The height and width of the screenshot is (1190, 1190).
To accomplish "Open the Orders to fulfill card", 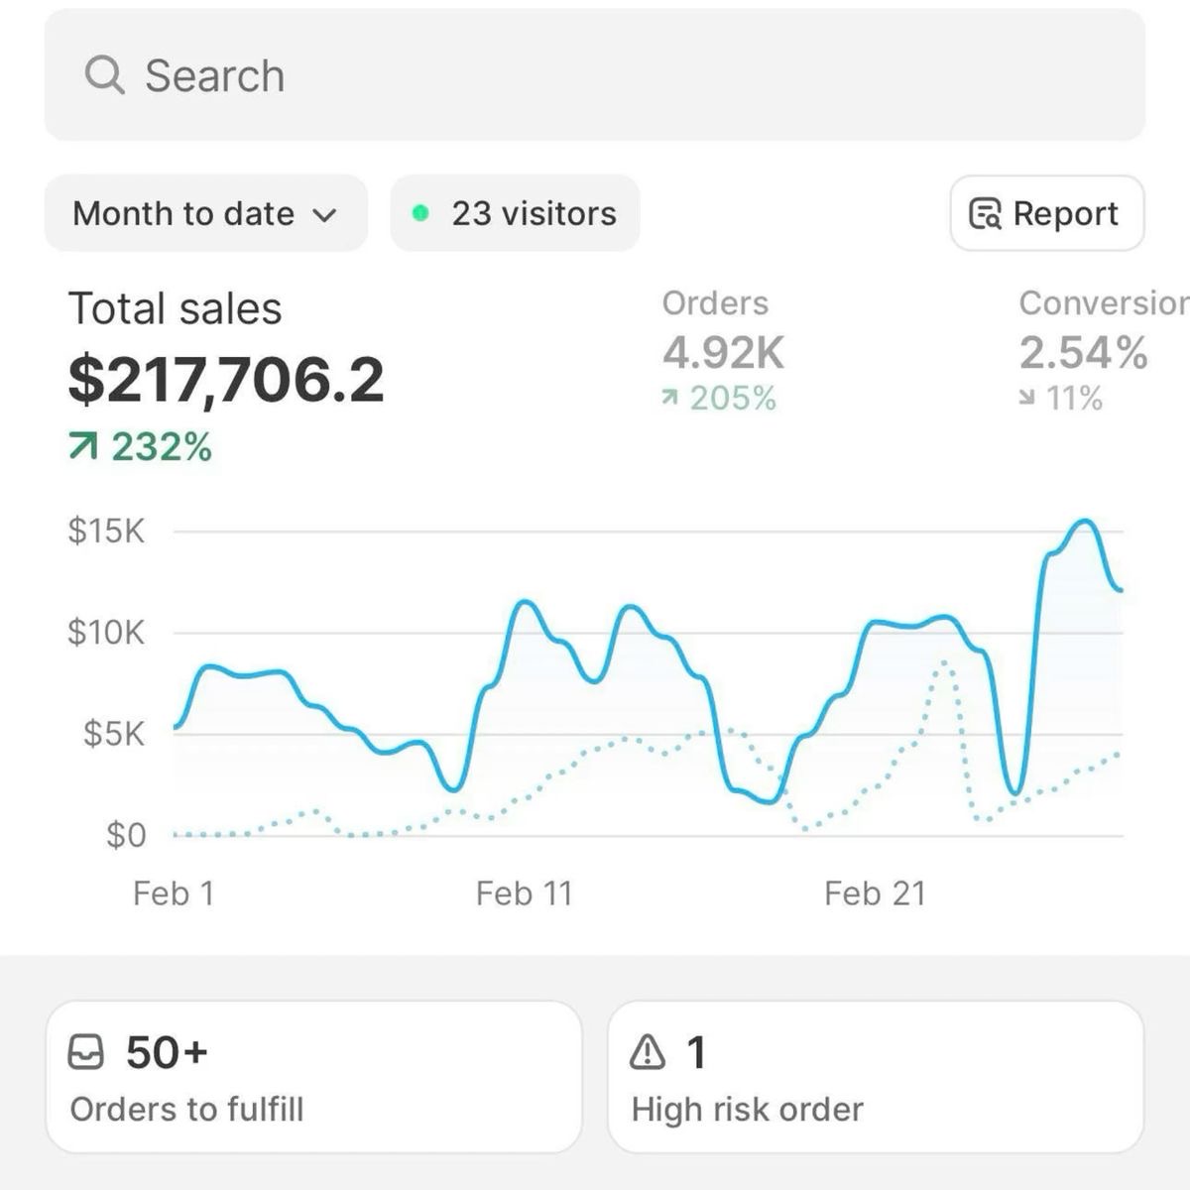I will (x=313, y=1077).
